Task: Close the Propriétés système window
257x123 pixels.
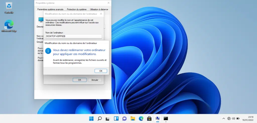Action: coord(108,3)
